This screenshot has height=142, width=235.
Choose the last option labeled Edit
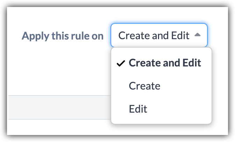pos(138,109)
